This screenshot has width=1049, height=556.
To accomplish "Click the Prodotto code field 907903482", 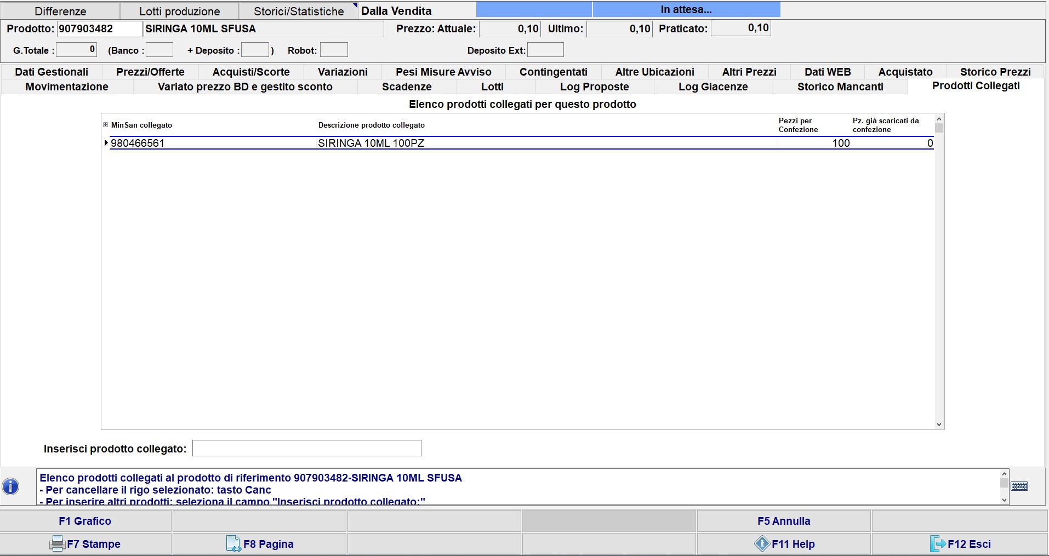I will coord(99,29).
